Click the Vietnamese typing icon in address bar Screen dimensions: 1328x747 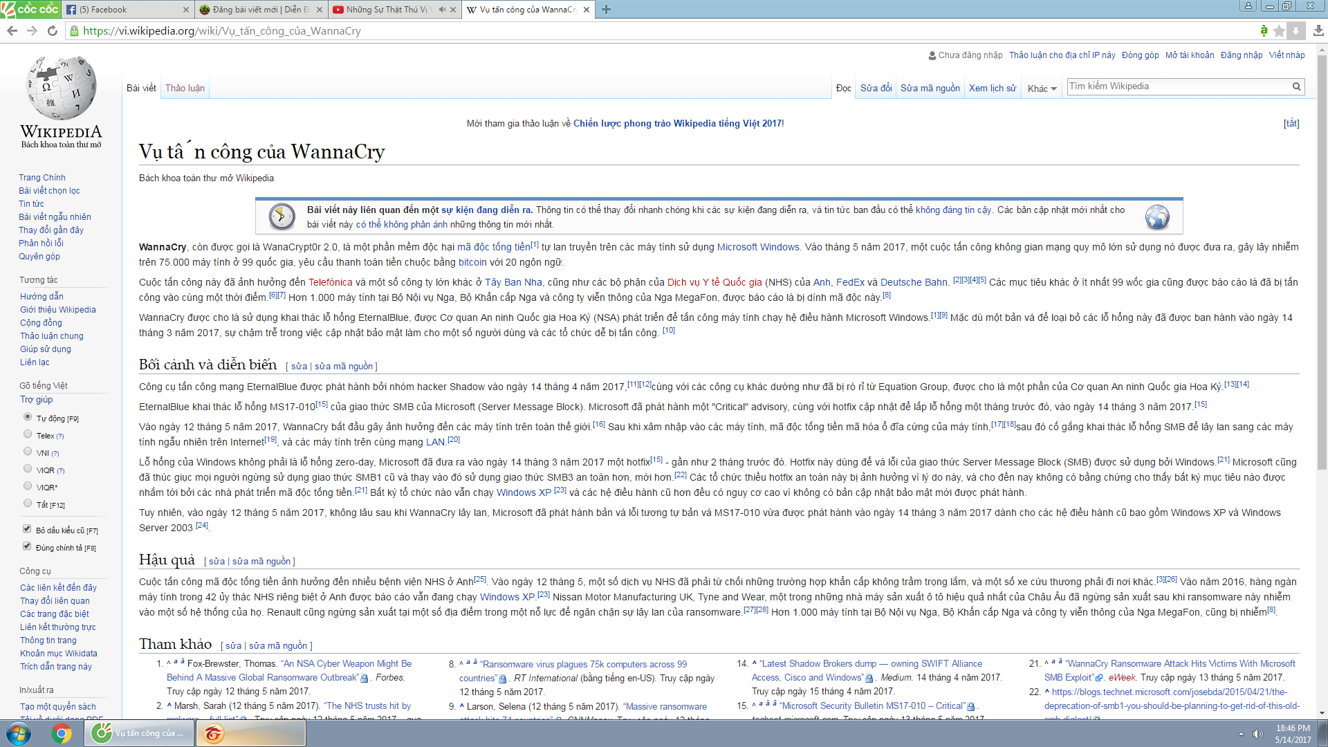pos(1264,30)
